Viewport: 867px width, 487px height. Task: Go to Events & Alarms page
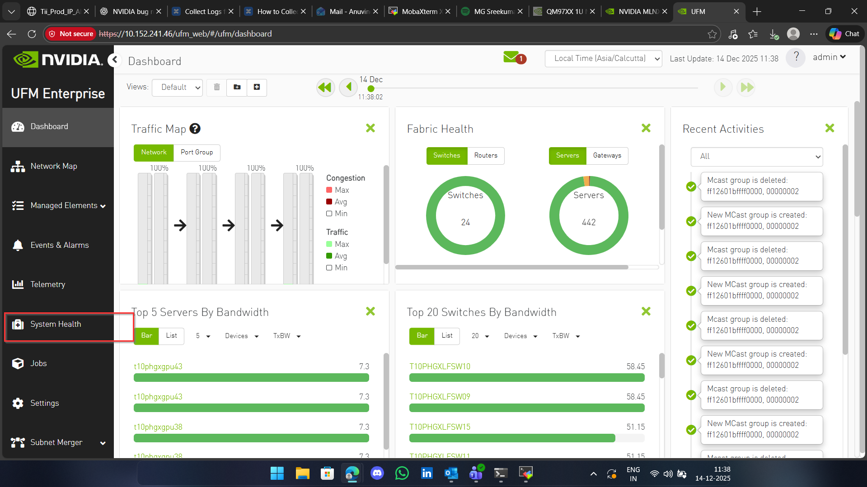coord(59,245)
